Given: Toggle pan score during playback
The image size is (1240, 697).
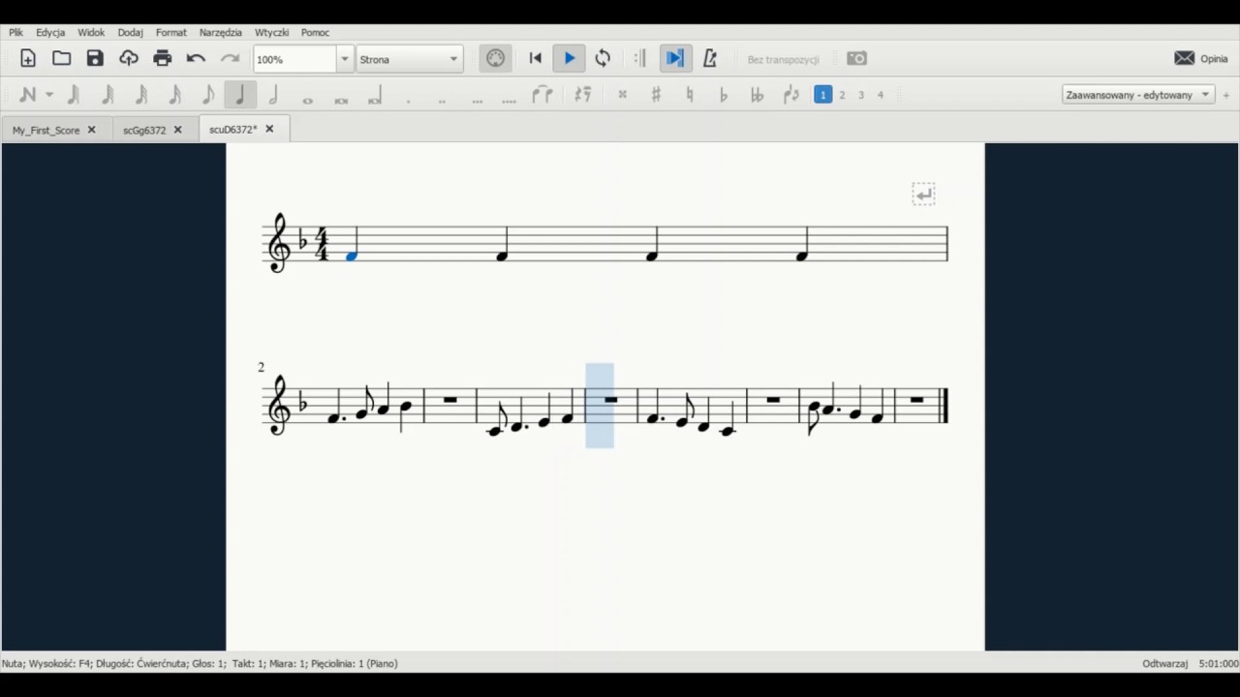Looking at the screenshot, I should [x=674, y=58].
